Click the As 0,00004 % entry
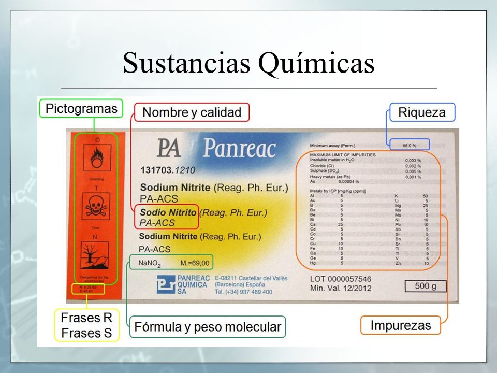Viewport: 497px width, 373px height. click(x=334, y=181)
